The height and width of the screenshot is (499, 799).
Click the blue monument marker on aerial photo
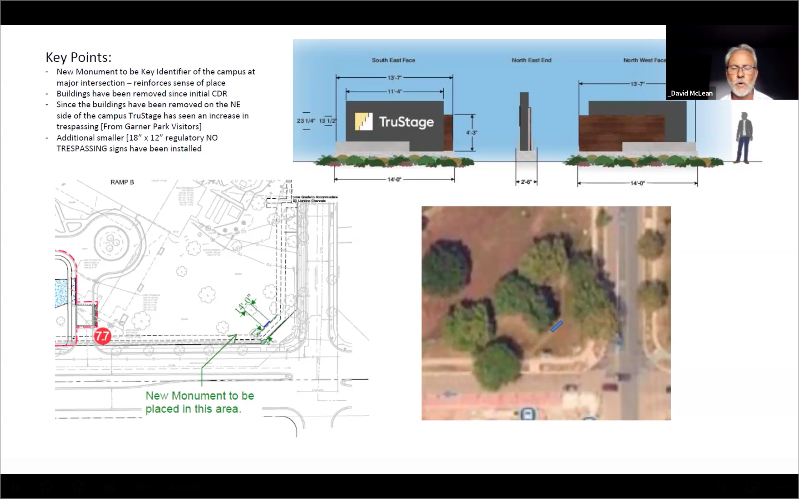[556, 326]
